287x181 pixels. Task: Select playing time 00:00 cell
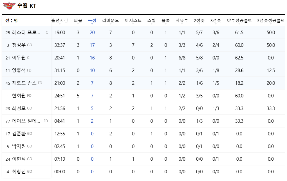tap(60, 172)
